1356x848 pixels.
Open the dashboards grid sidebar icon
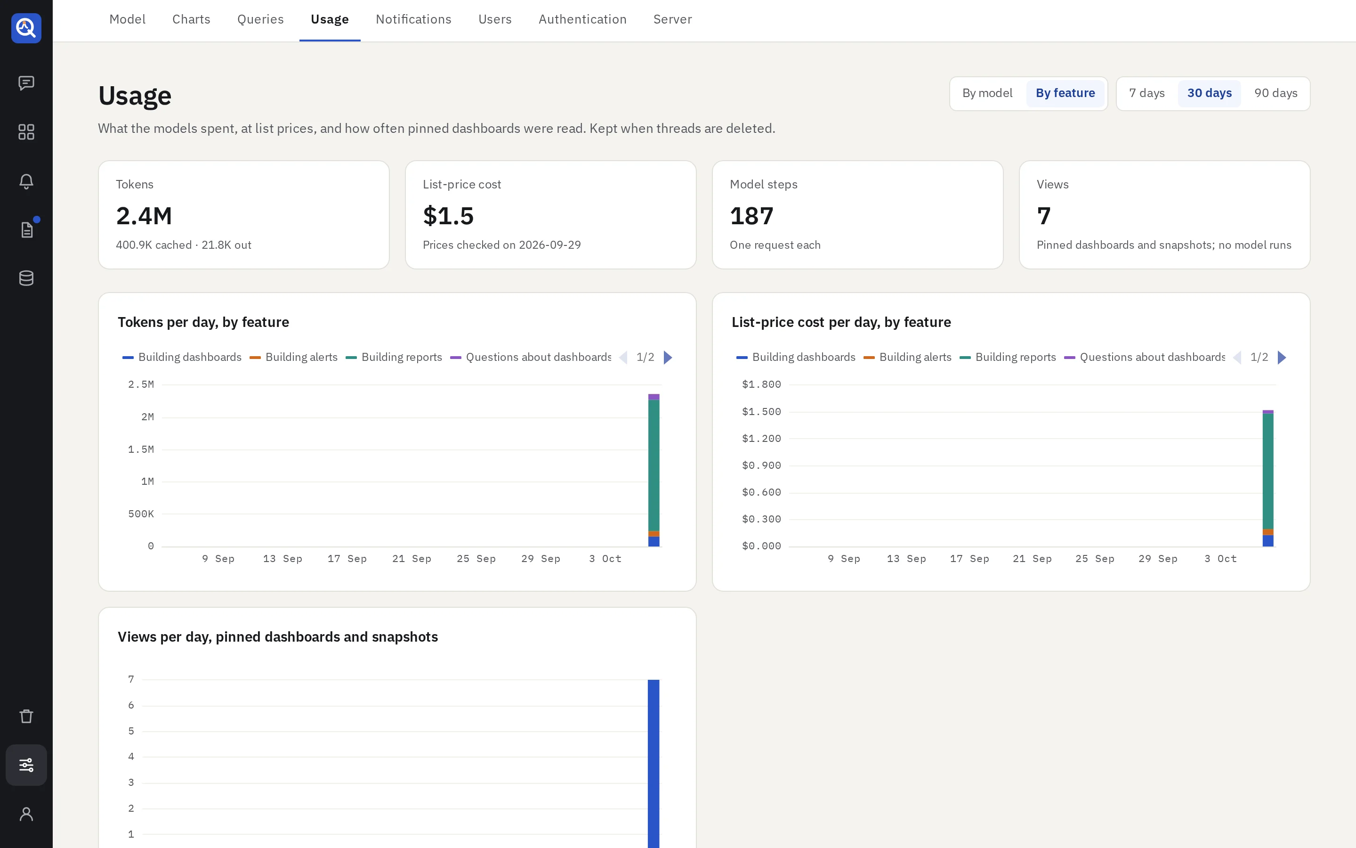(x=26, y=132)
